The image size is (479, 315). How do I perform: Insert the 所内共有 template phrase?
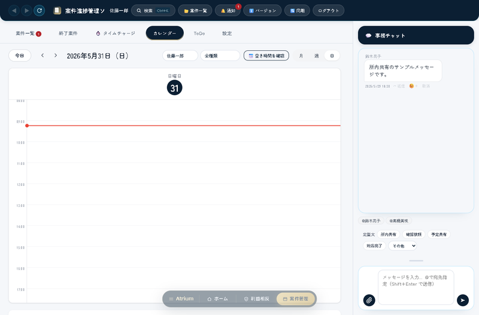(388, 234)
